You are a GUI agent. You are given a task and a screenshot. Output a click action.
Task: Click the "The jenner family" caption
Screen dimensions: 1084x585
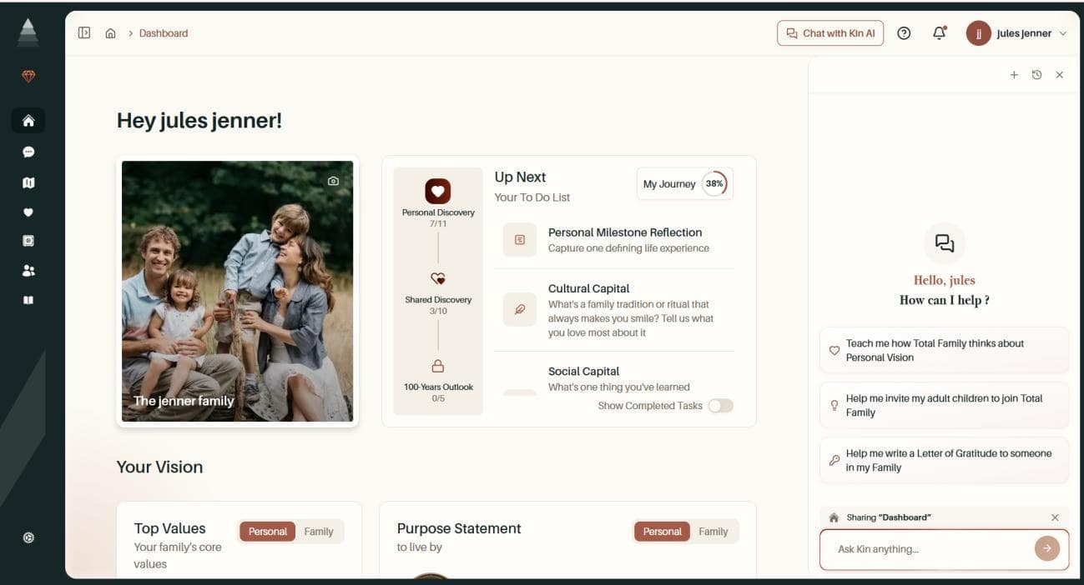pyautogui.click(x=184, y=401)
